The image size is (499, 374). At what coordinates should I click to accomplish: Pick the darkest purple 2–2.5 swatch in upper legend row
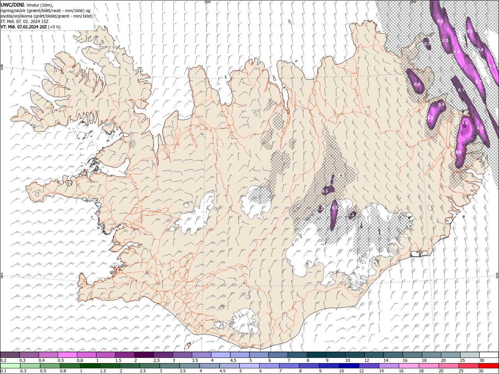pos(144,355)
